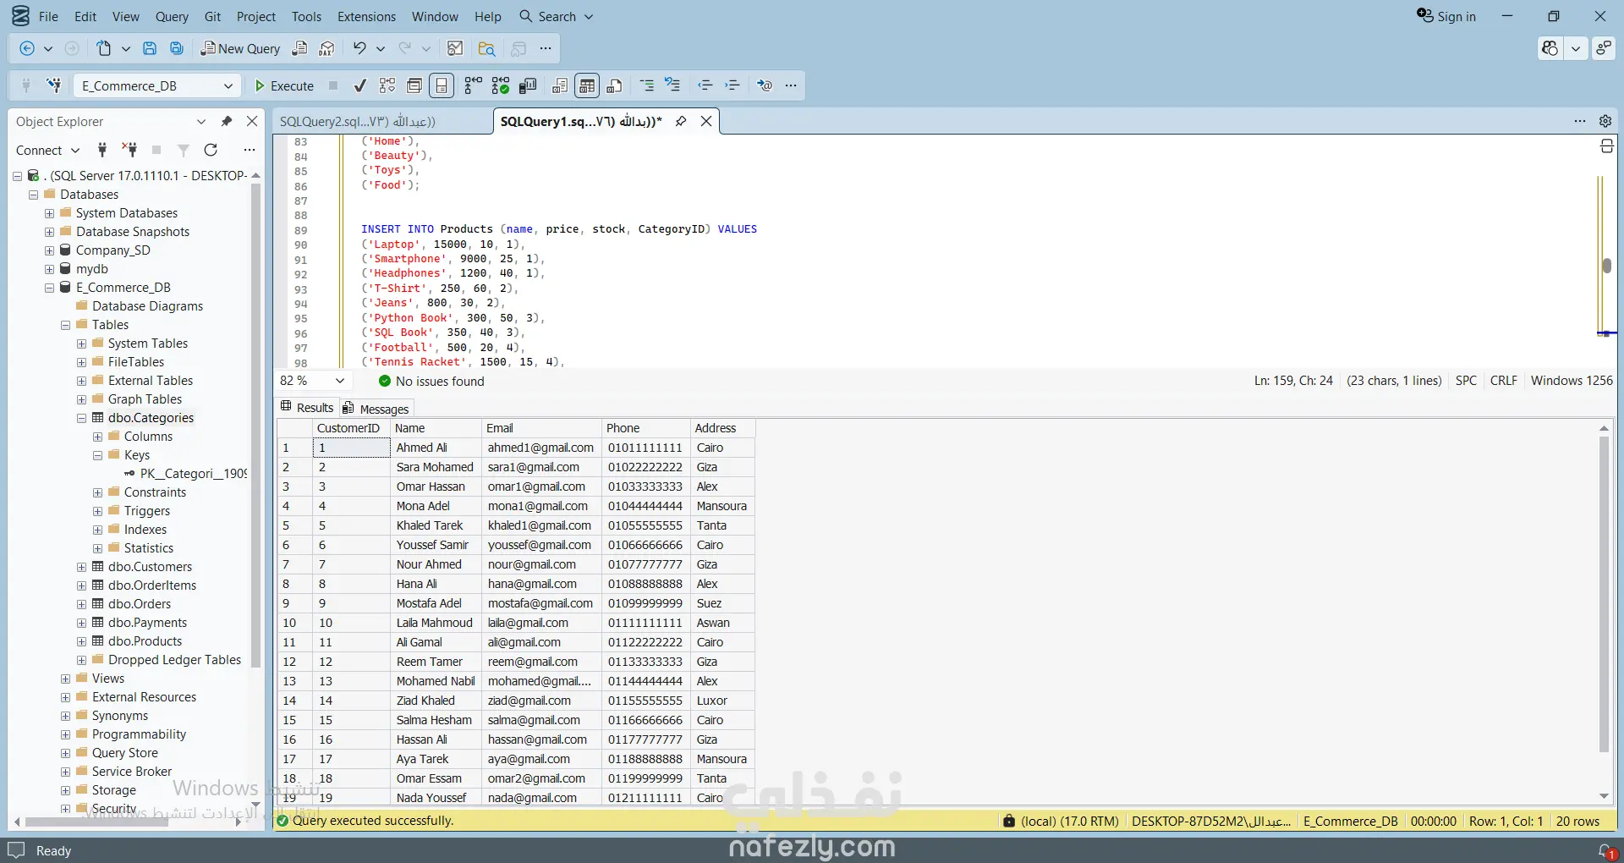Expand the dbo.Customers table node
This screenshot has height=863, width=1624.
click(81, 567)
